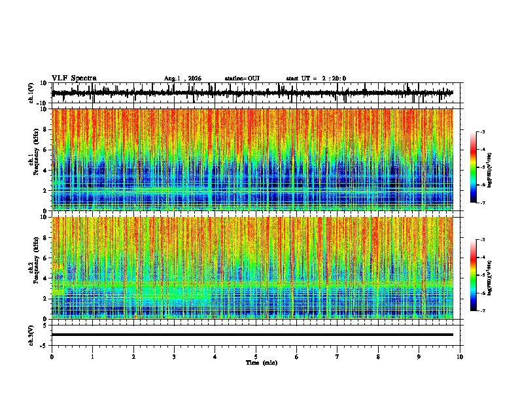This screenshot has width=518, height=400.
Task: Click the station=OUJ label
Action: click(x=242, y=78)
